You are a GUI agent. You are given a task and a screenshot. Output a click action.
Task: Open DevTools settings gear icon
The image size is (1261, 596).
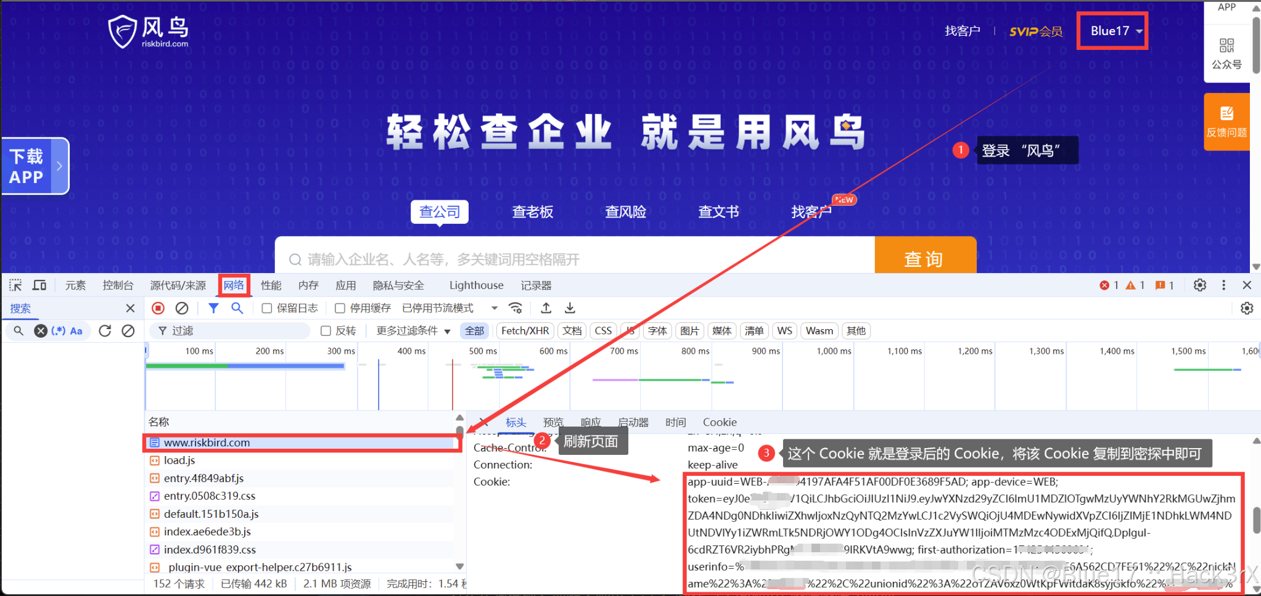tap(1200, 285)
